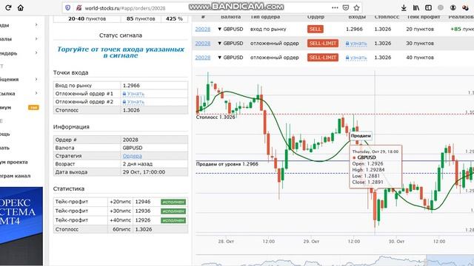Viewport: 474px width, 266px height.
Task: Click 425 % value in top summary
Action: click(174, 18)
